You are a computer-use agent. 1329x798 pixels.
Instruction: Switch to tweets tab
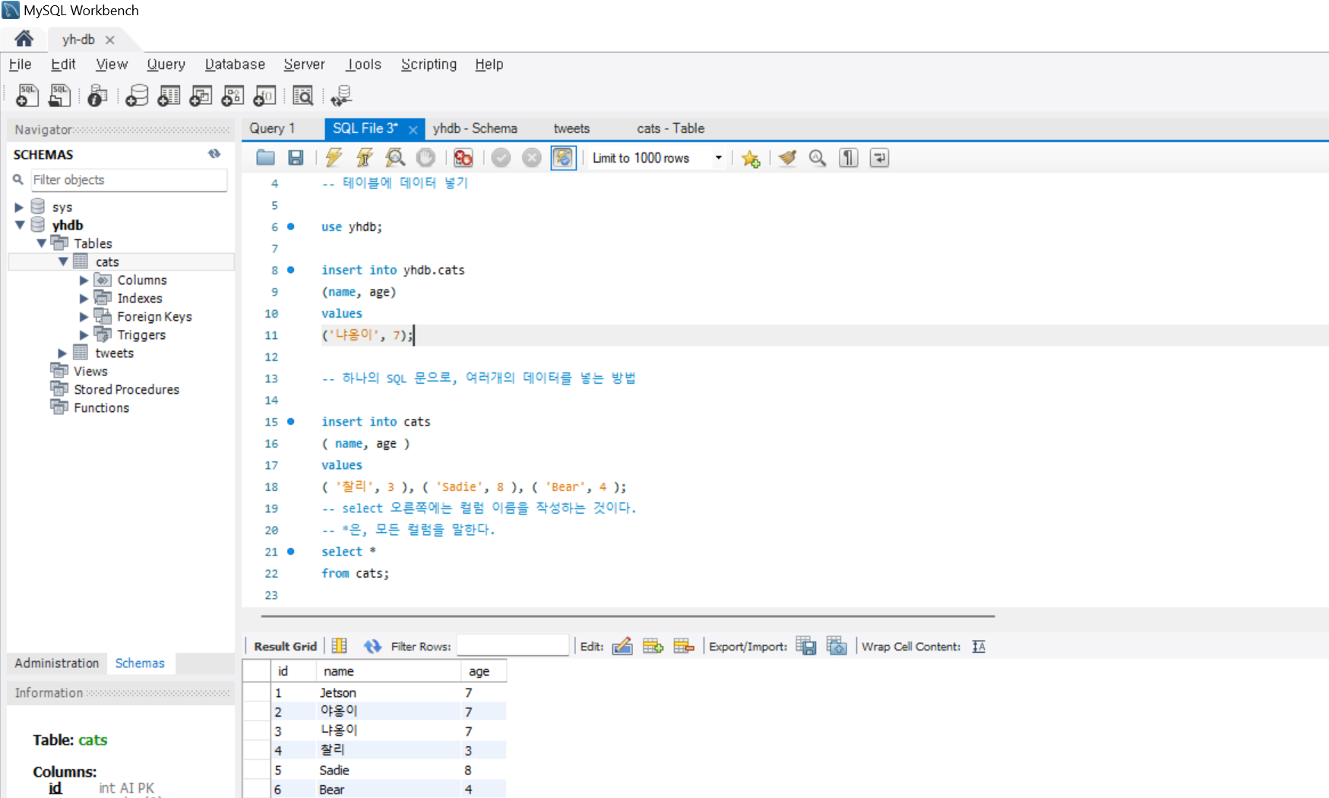571,128
